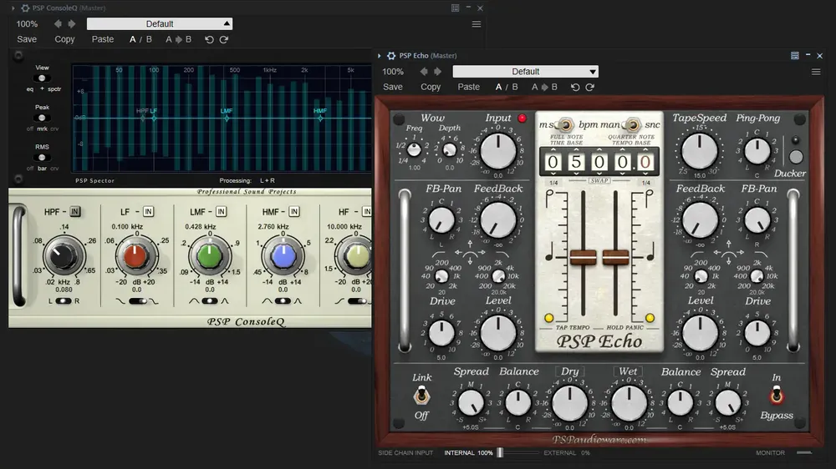This screenshot has height=469, width=836.
Task: Click the redo arrow in PSP ConsoleQ toolbar
Action: [224, 39]
